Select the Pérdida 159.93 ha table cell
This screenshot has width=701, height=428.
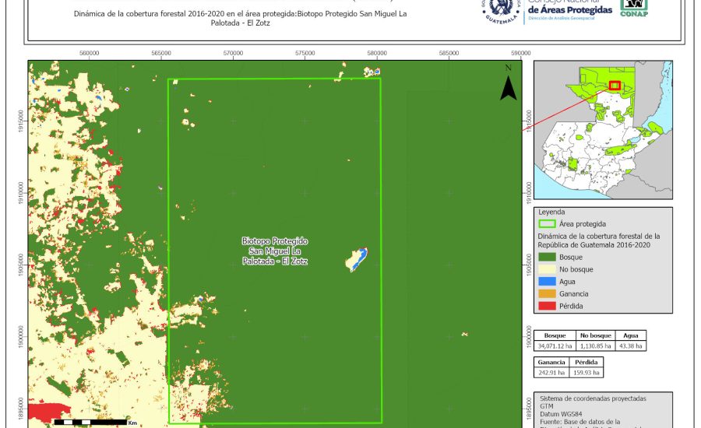(587, 372)
